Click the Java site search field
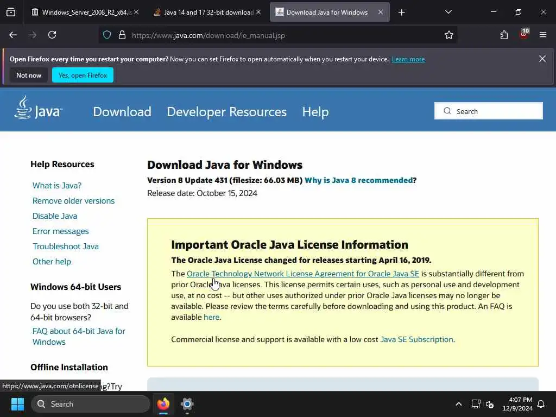 click(x=488, y=111)
